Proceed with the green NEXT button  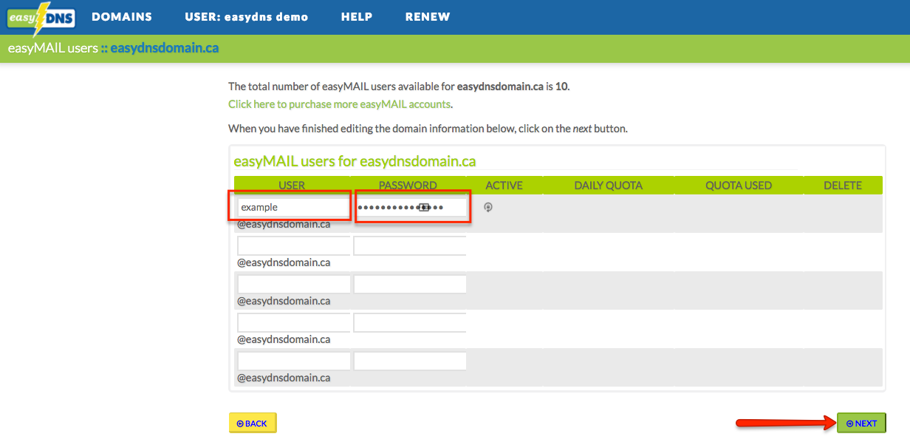[x=861, y=423]
